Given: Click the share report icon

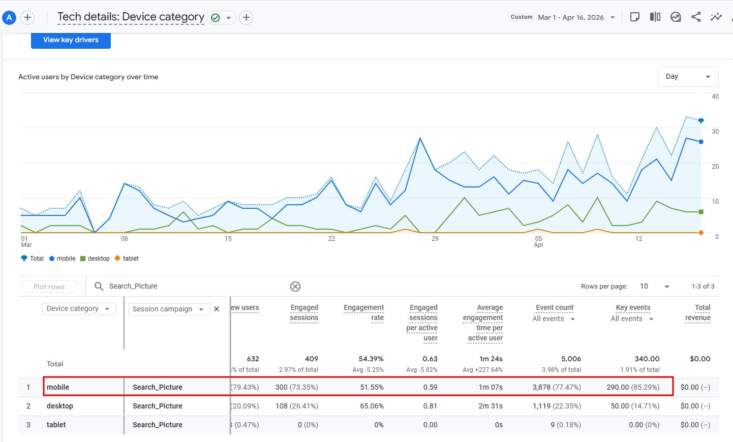Looking at the screenshot, I should point(696,17).
